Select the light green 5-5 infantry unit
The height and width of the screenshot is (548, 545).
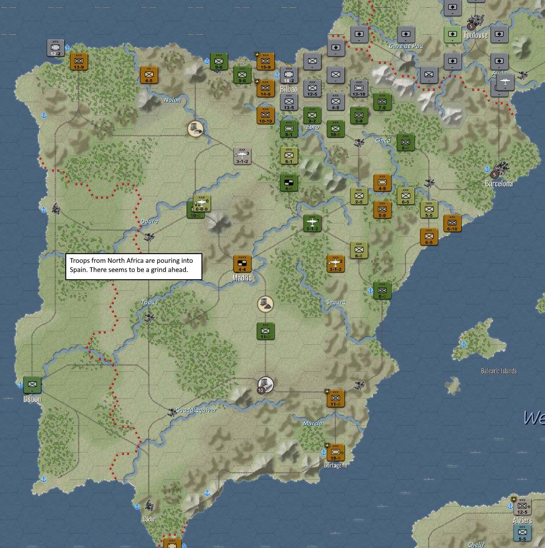click(429, 210)
